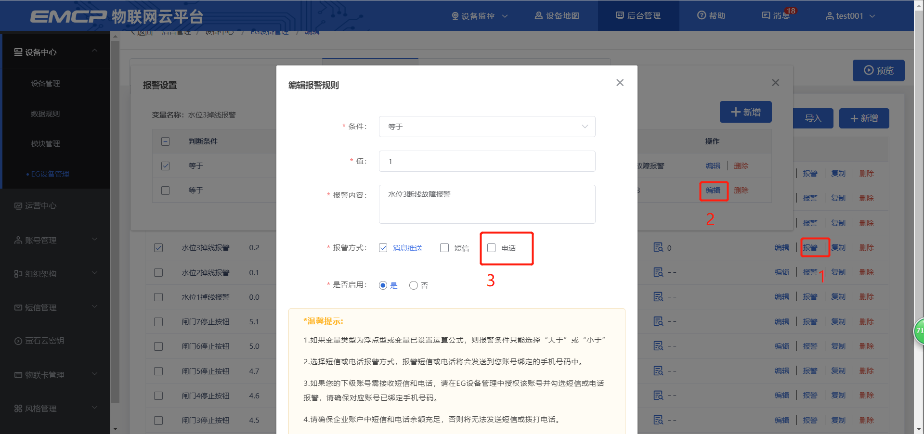Viewport: 924px width, 434px height.
Task: Delete the 故障报警 rule via 删除
Action: click(x=741, y=166)
